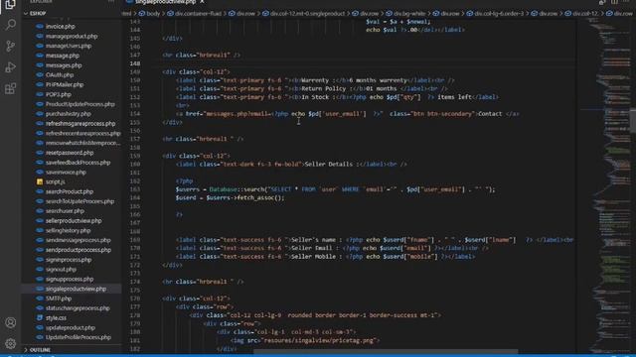This screenshot has width=636, height=357.
Task: Open the Extensions view
Action: (11, 88)
